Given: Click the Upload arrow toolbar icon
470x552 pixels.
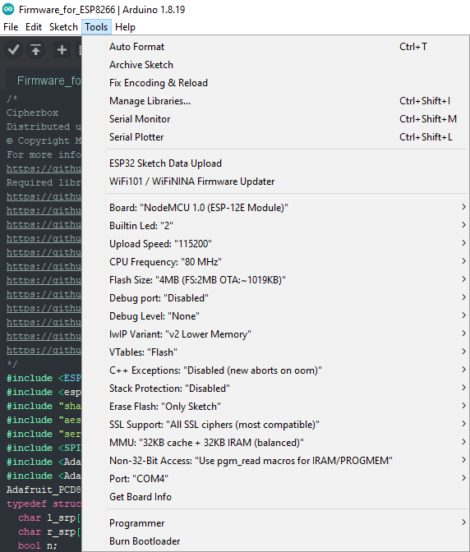Looking at the screenshot, I should click(x=35, y=50).
